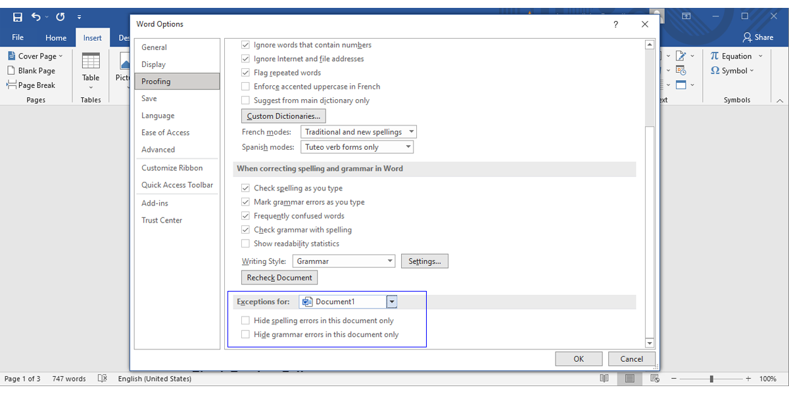Open Trust Center options category
The width and height of the screenshot is (789, 394).
pyautogui.click(x=177, y=221)
